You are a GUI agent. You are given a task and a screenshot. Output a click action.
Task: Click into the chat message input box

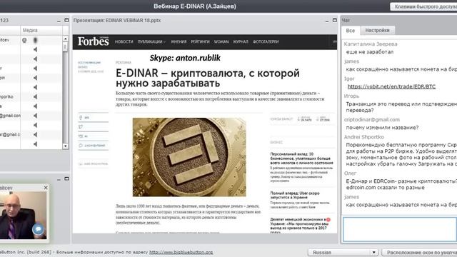pos(400,229)
